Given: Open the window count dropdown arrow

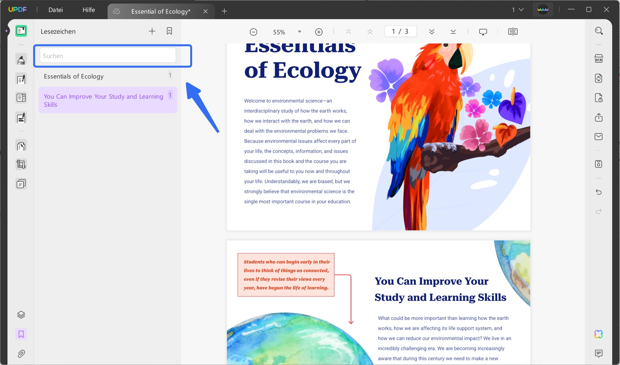Looking at the screenshot, I should (521, 10).
